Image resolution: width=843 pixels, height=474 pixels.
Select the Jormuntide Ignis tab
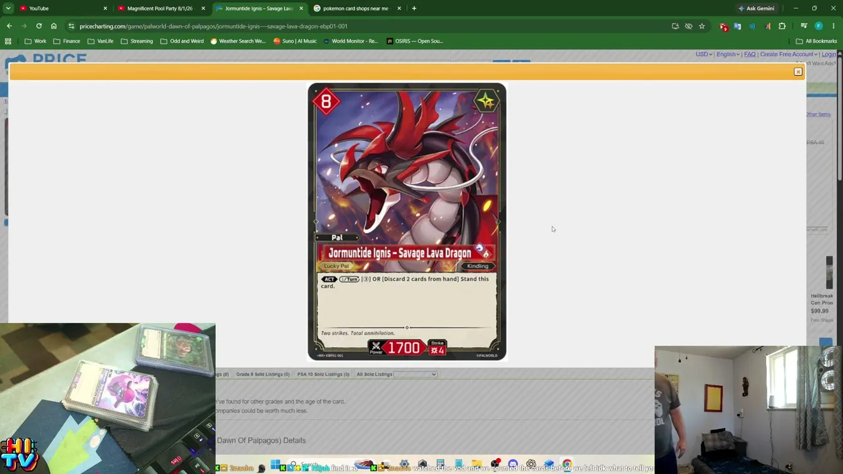point(259,9)
